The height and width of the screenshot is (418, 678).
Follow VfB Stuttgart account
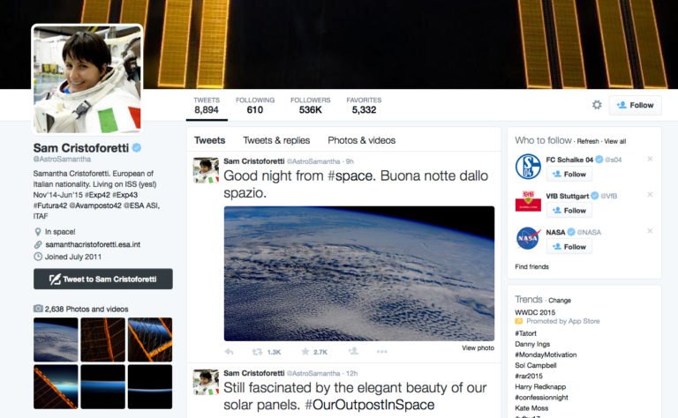point(569,210)
